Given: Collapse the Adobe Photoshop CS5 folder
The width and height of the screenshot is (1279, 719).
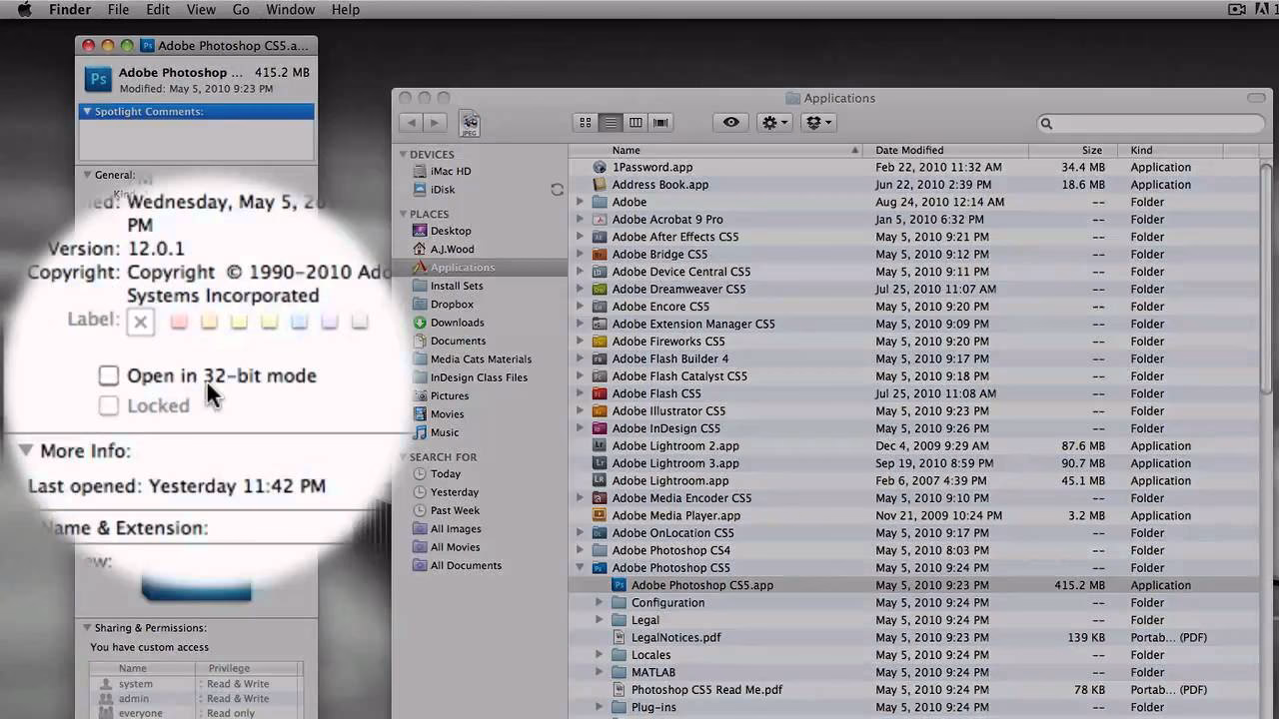Looking at the screenshot, I should (x=581, y=568).
